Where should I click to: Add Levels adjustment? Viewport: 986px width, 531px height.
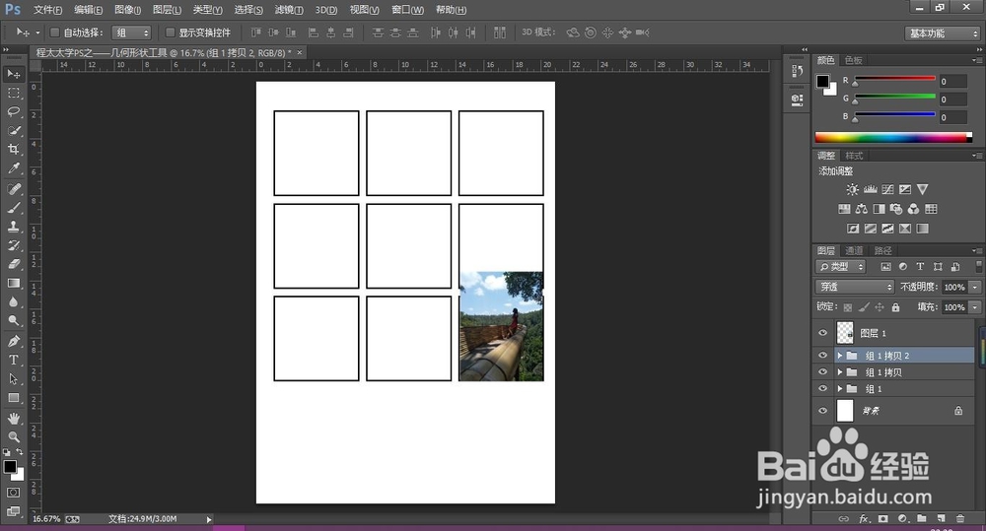[x=871, y=189]
